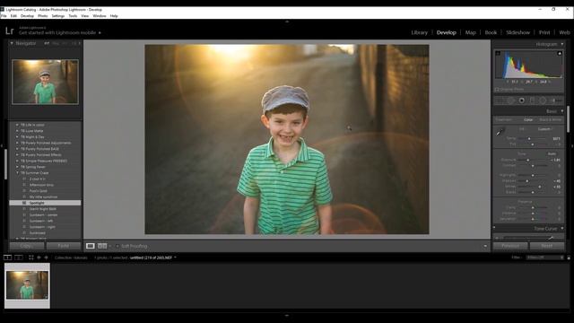Switch to Before/After view in toolbar

coord(102,246)
